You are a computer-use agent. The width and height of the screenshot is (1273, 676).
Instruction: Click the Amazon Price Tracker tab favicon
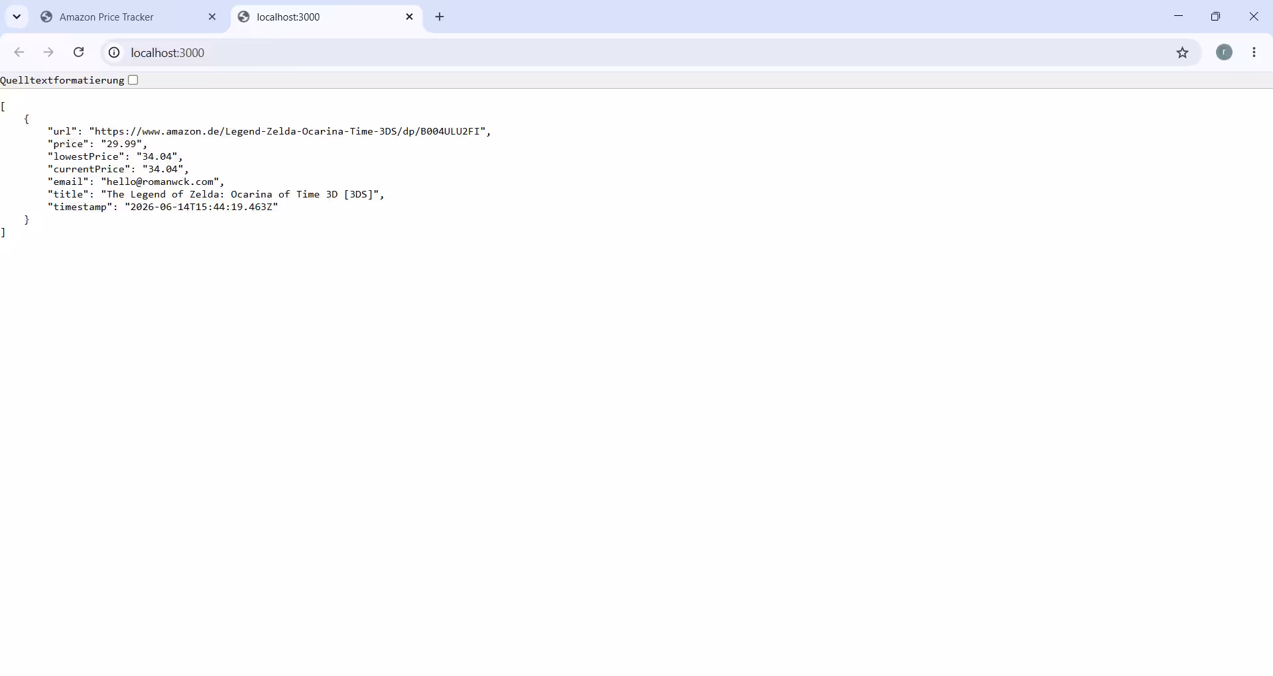pos(46,17)
